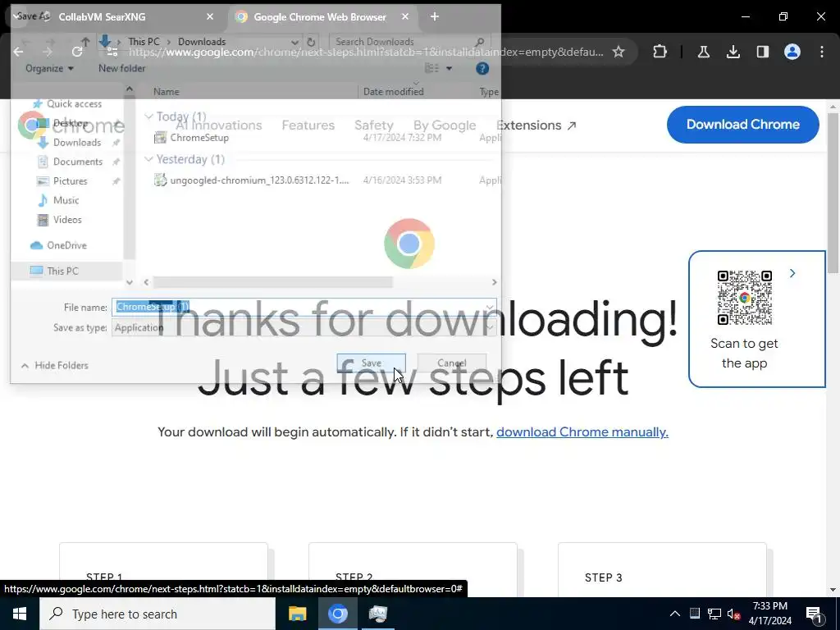Screen dimensions: 840x630
Task: Close the Google Chrome Web Browser tab
Action: [x=405, y=16]
